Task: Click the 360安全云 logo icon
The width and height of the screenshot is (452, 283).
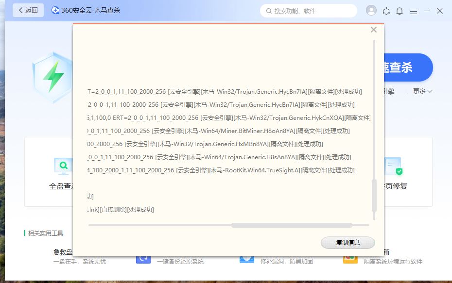Action: tap(55, 10)
